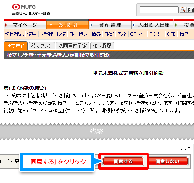The height and width of the screenshot is (183, 194).
Task: Expand the お取引 menu arrow
Action: pyautogui.click(x=51, y=25)
